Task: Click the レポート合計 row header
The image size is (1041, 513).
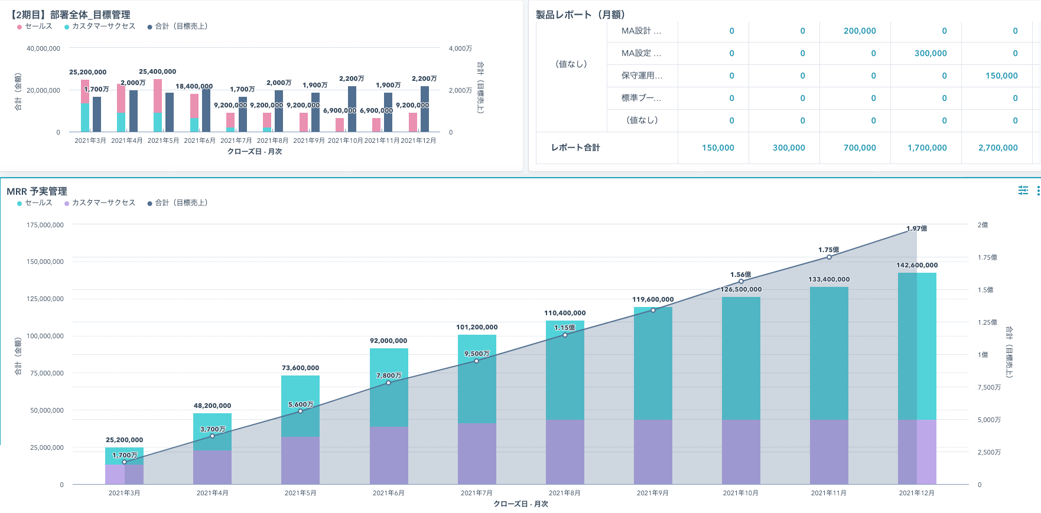Action: click(x=575, y=148)
